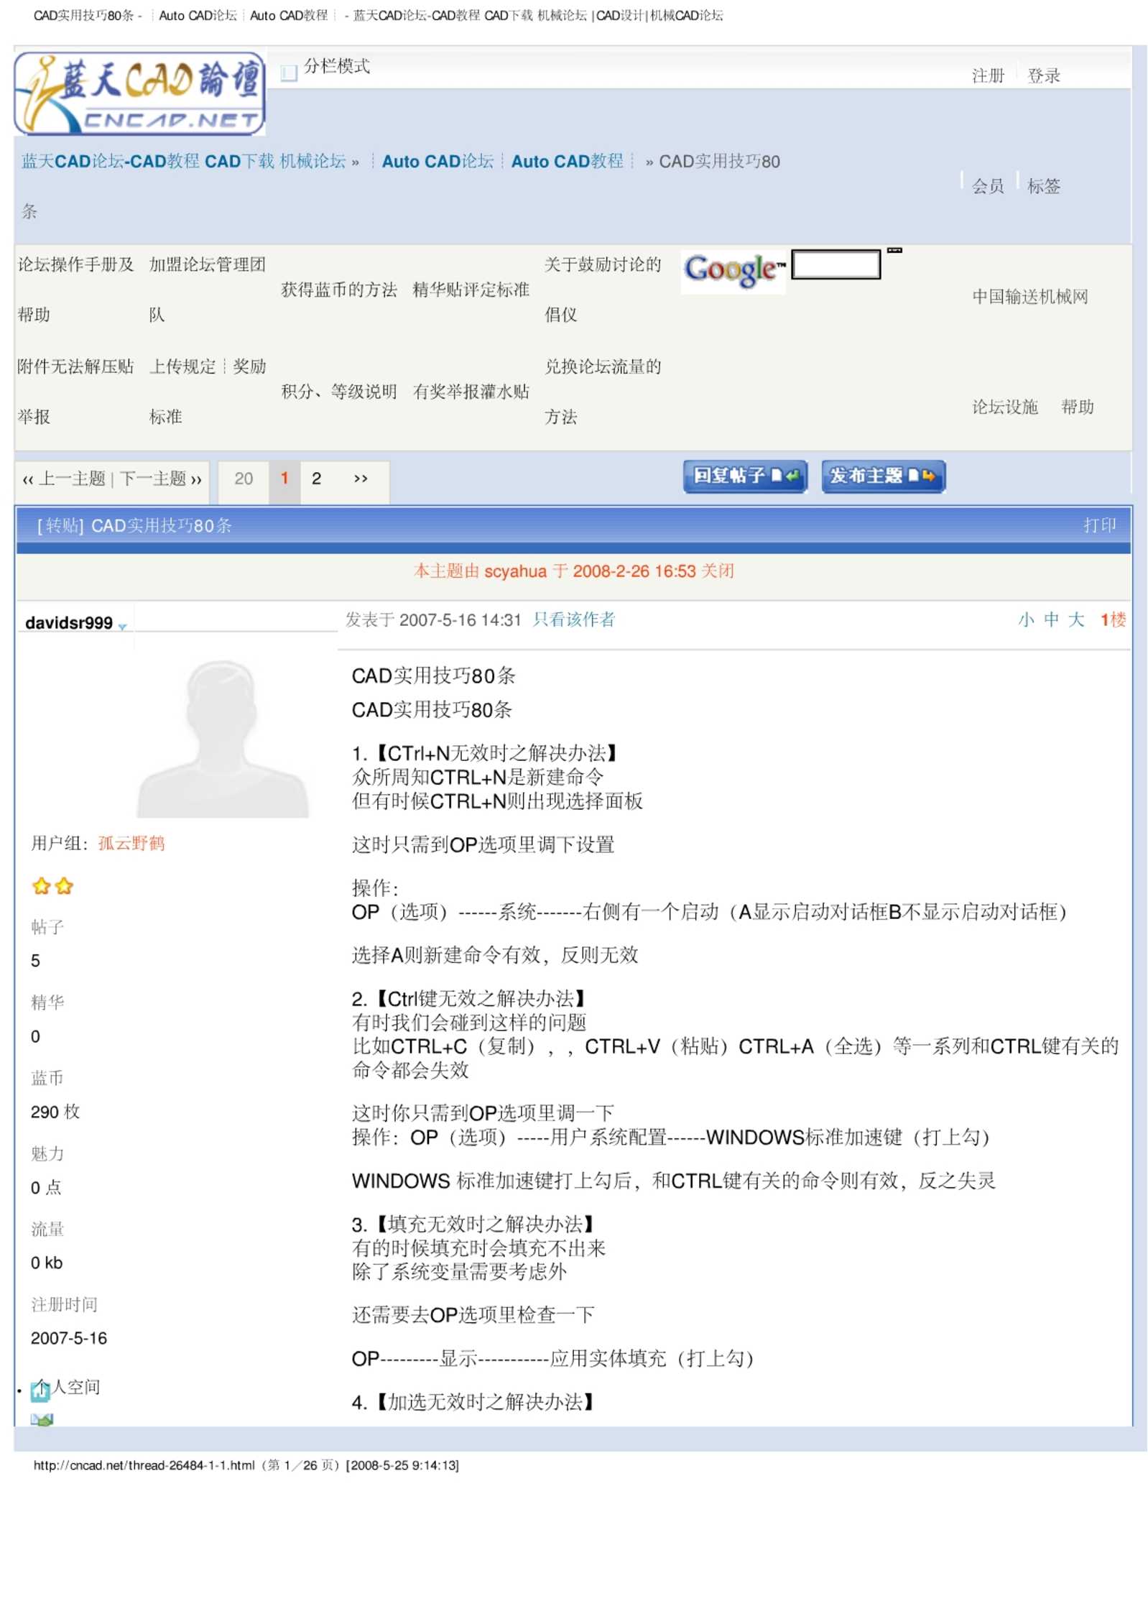Click thread title [转贴] CAD实用技巧80条
The height and width of the screenshot is (1614, 1148).
click(x=134, y=525)
